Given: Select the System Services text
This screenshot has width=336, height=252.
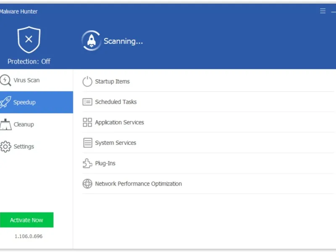Looking at the screenshot, I should click(x=115, y=143).
